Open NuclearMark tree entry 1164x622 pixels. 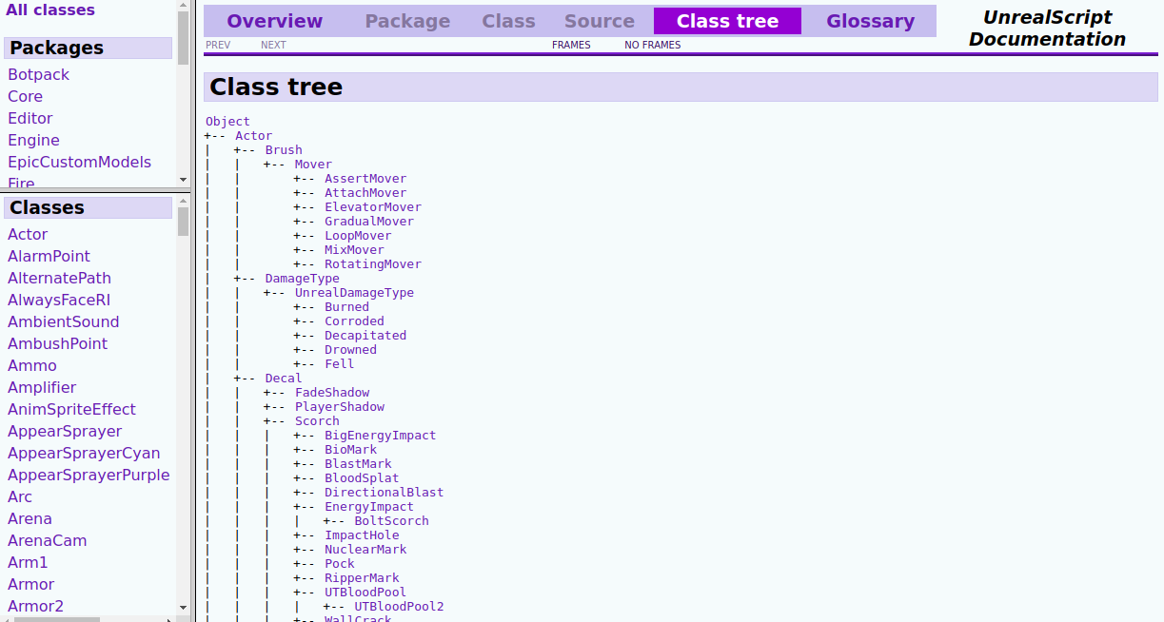click(365, 549)
